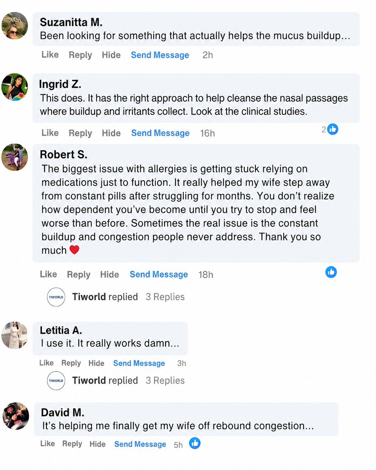Screen dimensions: 376x470
Task: Open the 18h timestamp on Robert's comment
Action: click(206, 275)
